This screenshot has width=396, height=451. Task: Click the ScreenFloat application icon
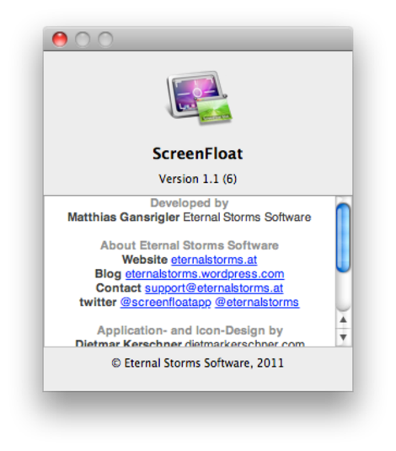point(198,97)
